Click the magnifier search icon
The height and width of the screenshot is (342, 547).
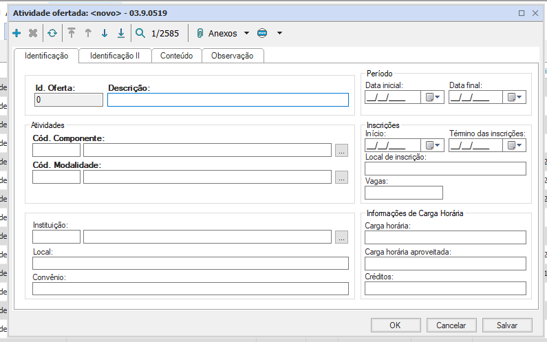click(x=140, y=33)
